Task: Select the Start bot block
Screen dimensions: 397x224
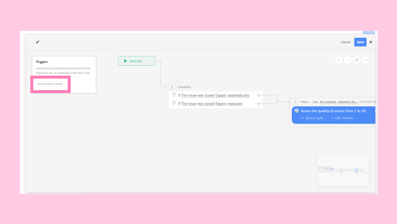Action: (137, 61)
